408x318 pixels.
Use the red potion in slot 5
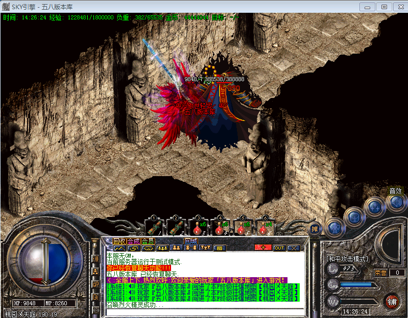(243, 228)
